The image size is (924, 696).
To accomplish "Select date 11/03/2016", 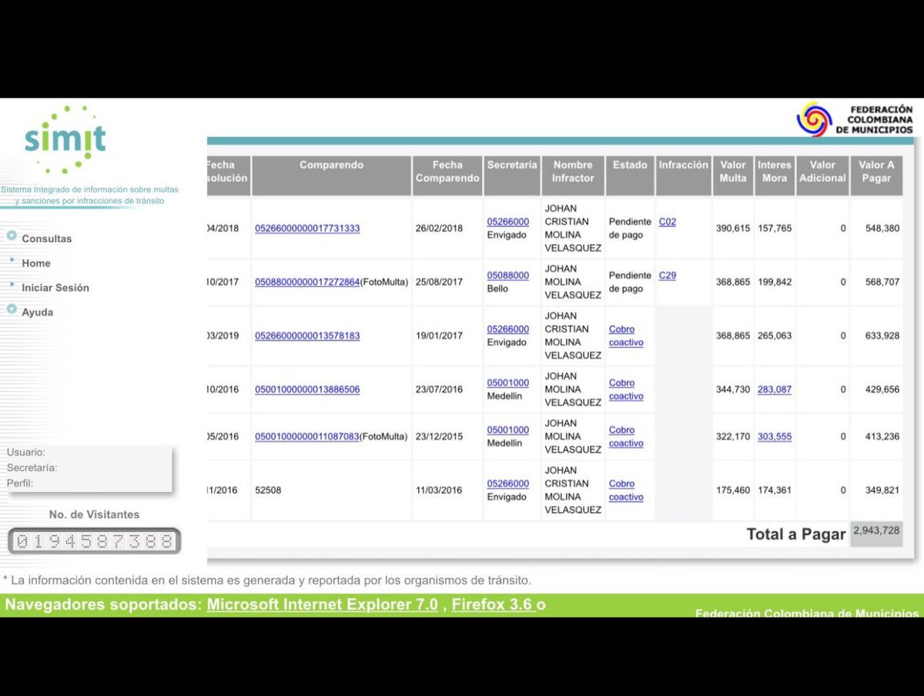I will pyautogui.click(x=440, y=490).
